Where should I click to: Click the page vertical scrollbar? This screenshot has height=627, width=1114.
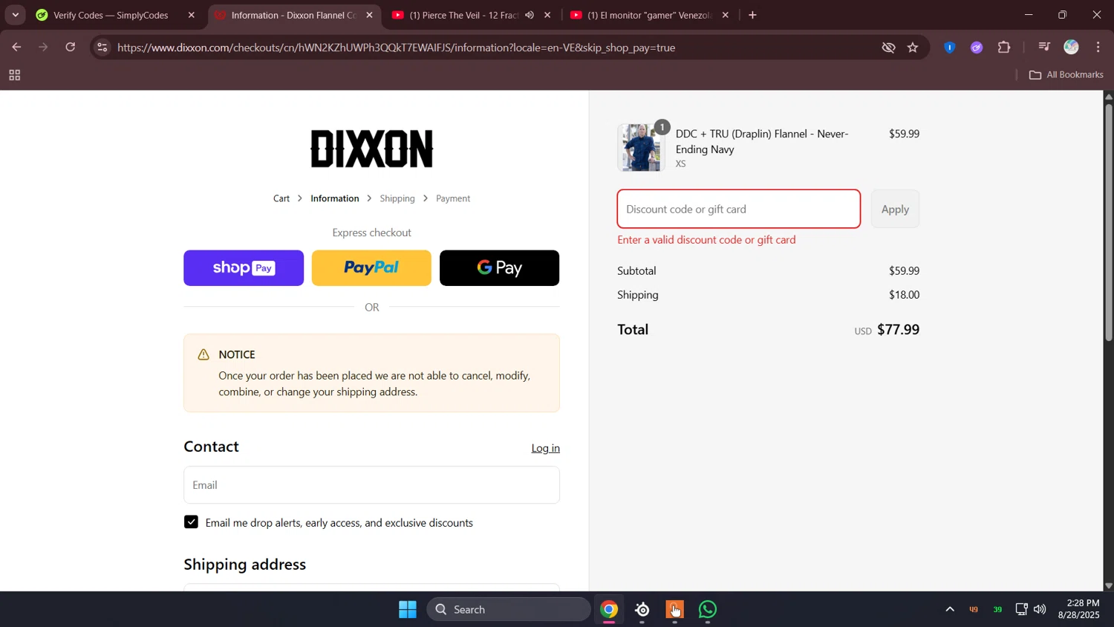click(1108, 223)
